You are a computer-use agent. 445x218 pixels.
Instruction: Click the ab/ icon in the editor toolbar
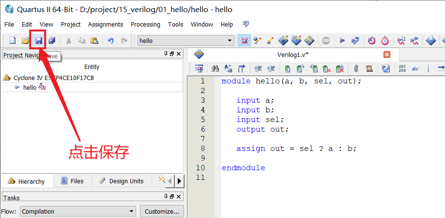click(x=415, y=68)
